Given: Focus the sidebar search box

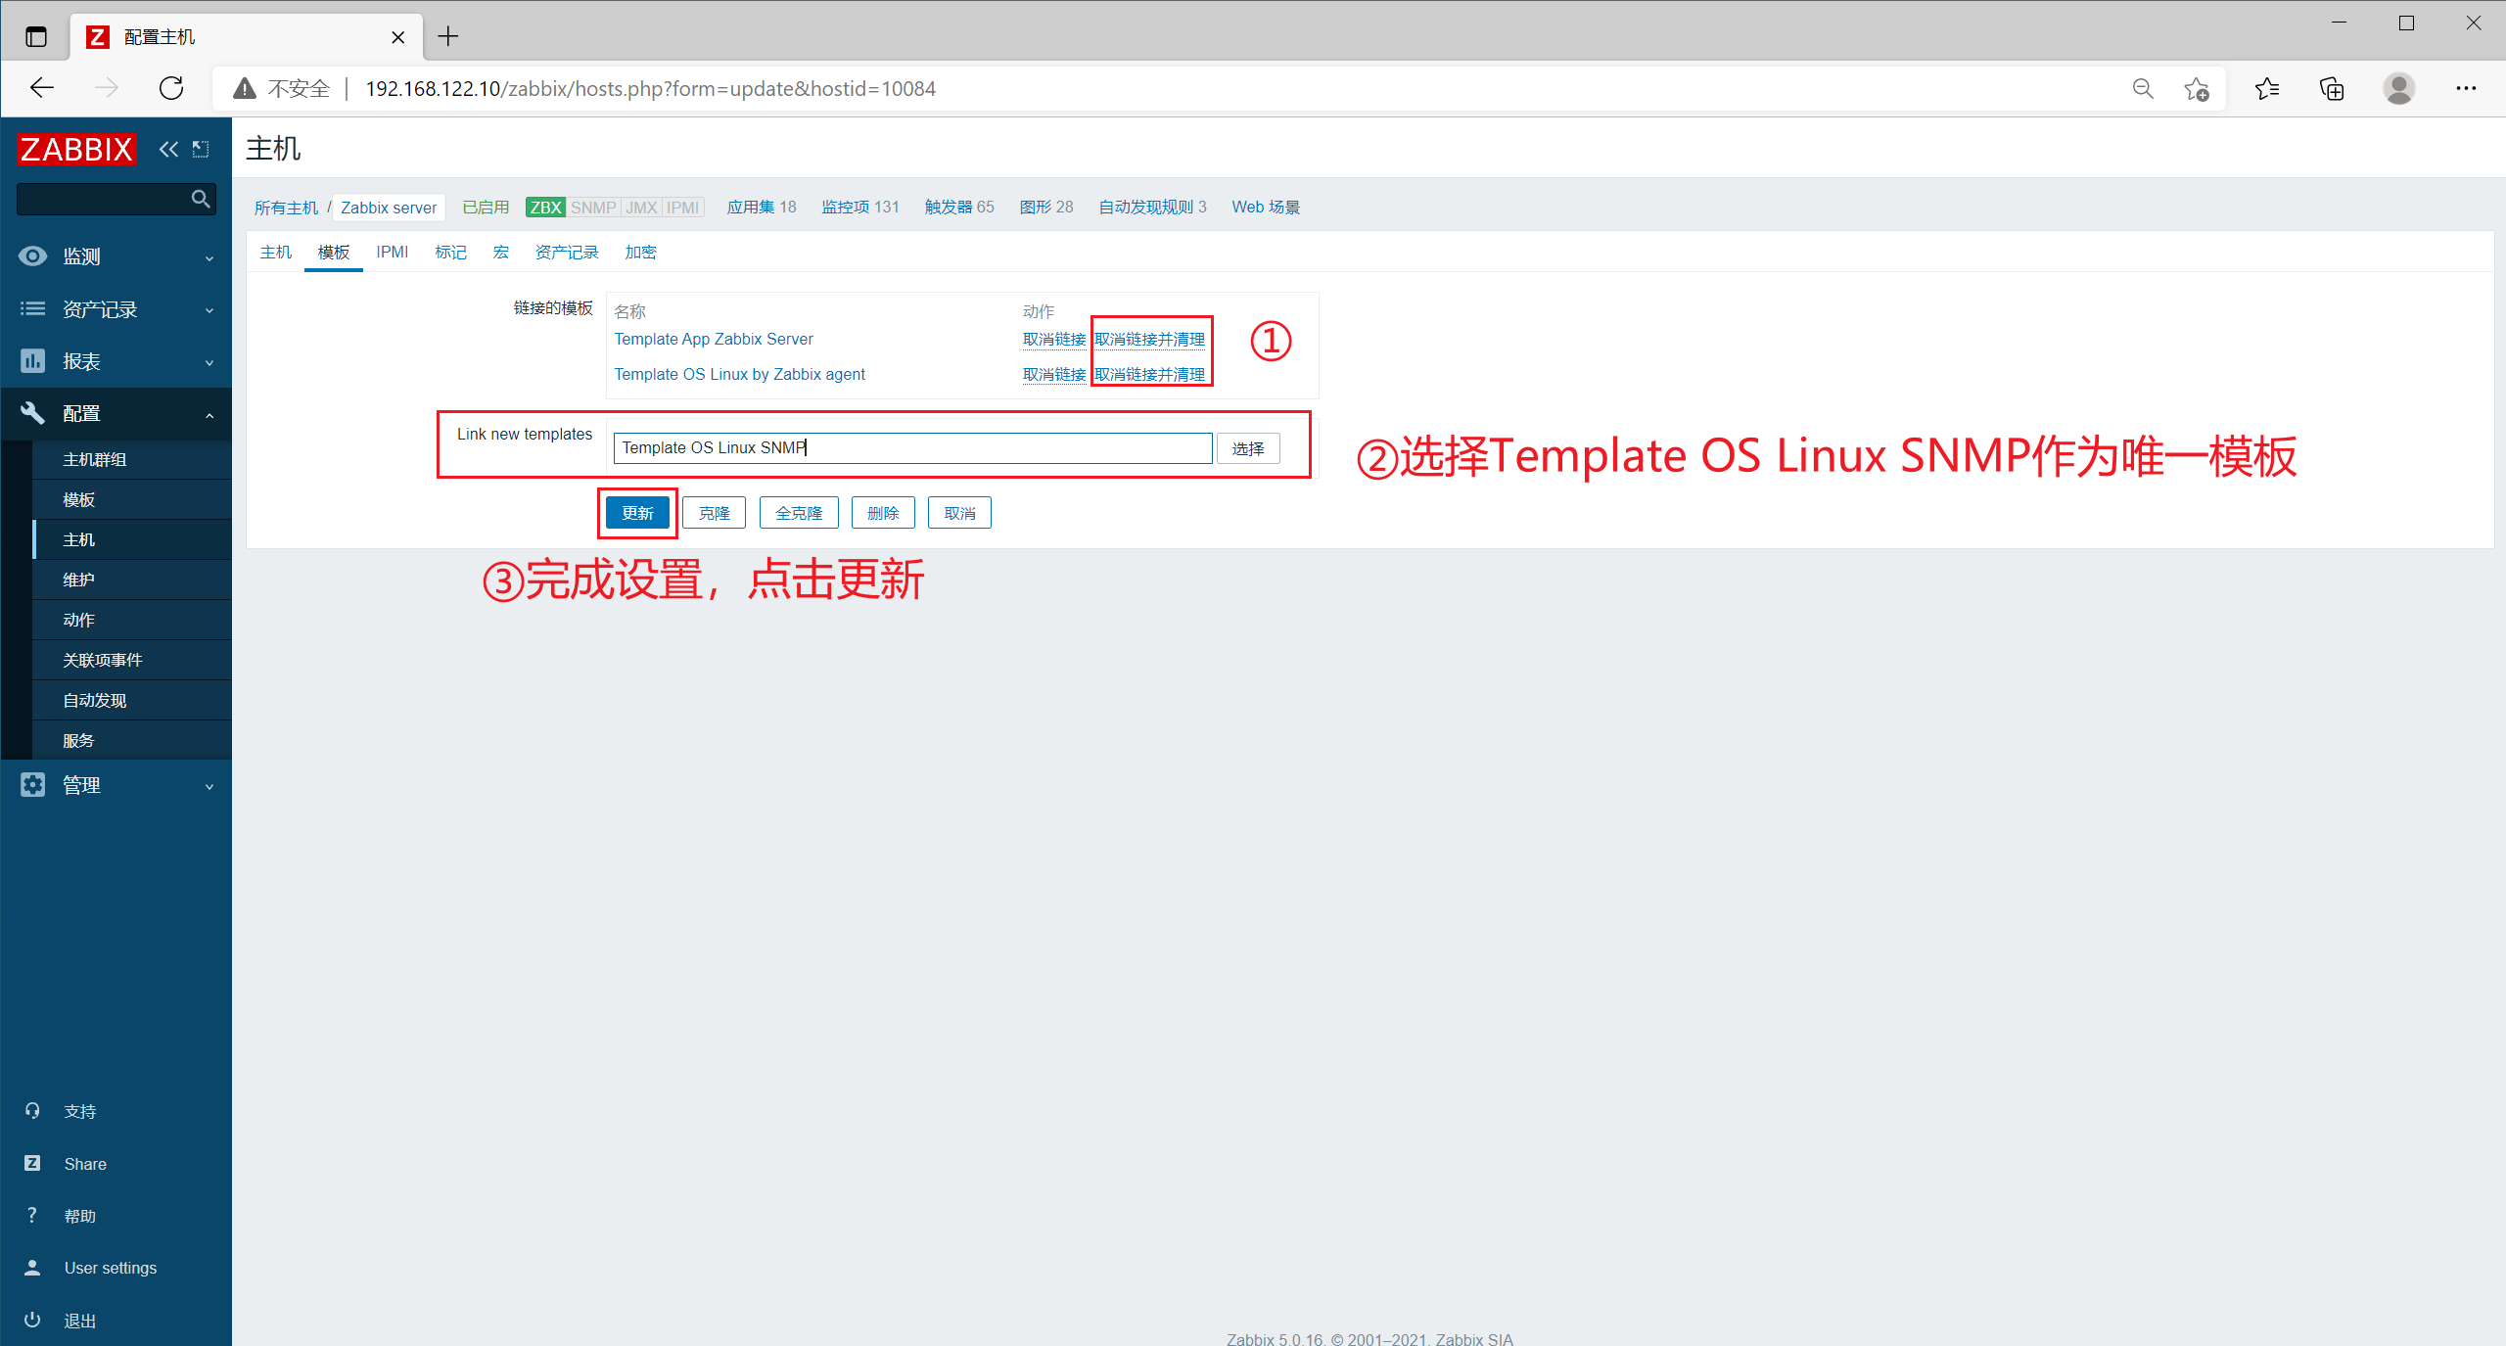Looking at the screenshot, I should 105,199.
